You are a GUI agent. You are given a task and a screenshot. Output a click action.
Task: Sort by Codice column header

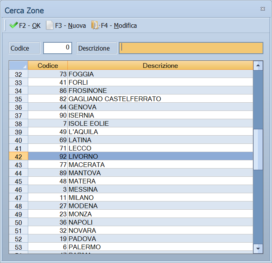pos(48,65)
